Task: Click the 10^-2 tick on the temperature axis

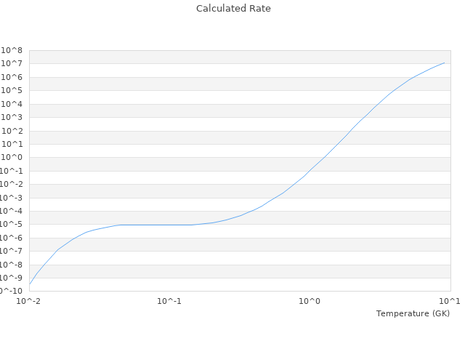Action: click(30, 301)
